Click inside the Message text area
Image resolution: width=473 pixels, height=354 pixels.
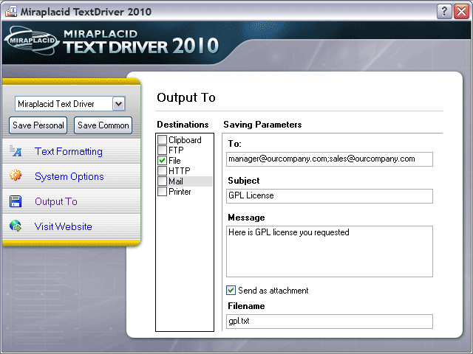tap(330, 251)
